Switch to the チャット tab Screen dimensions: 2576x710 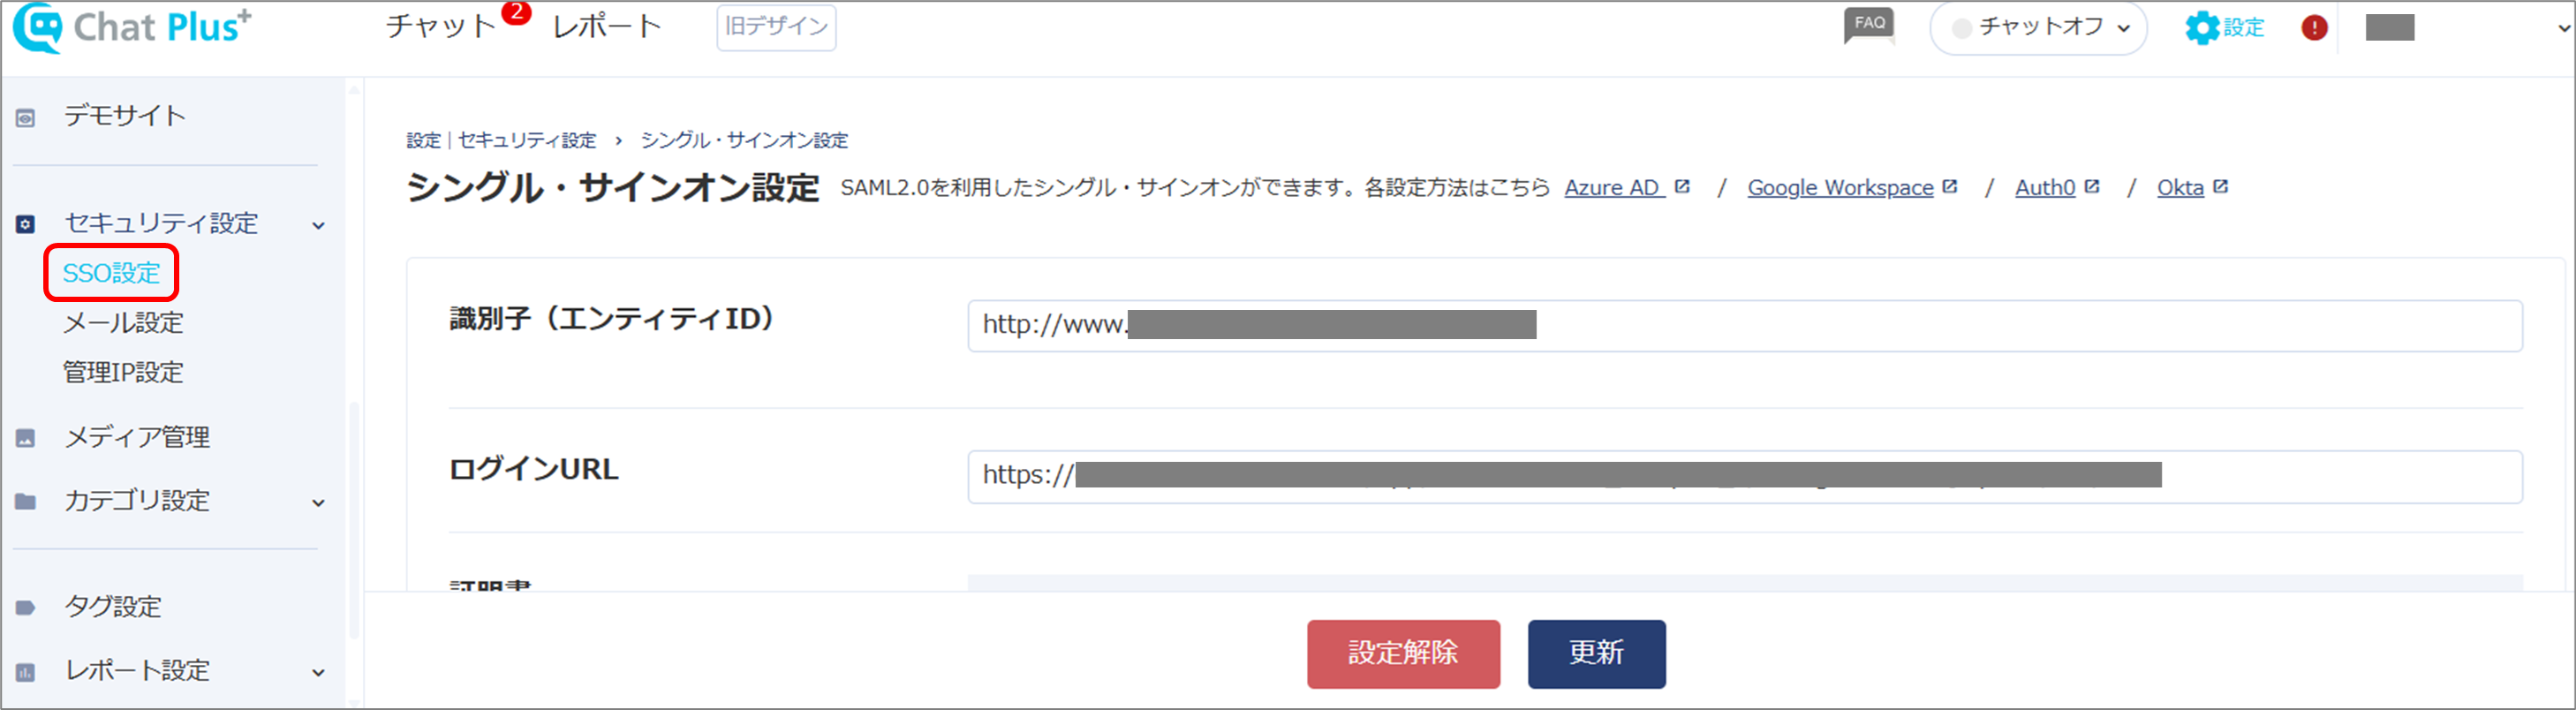pos(441,27)
